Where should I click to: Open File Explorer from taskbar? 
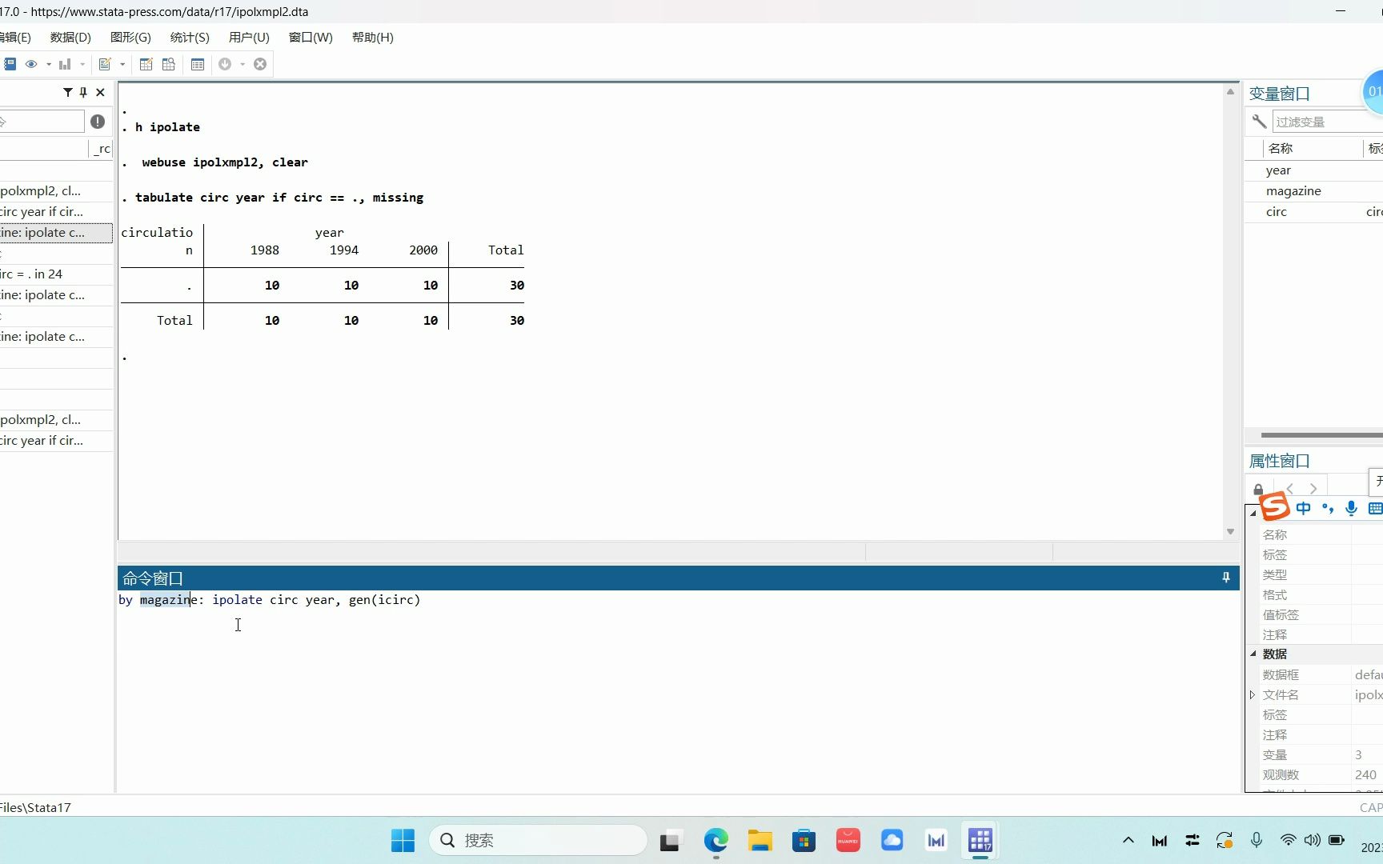click(x=760, y=841)
